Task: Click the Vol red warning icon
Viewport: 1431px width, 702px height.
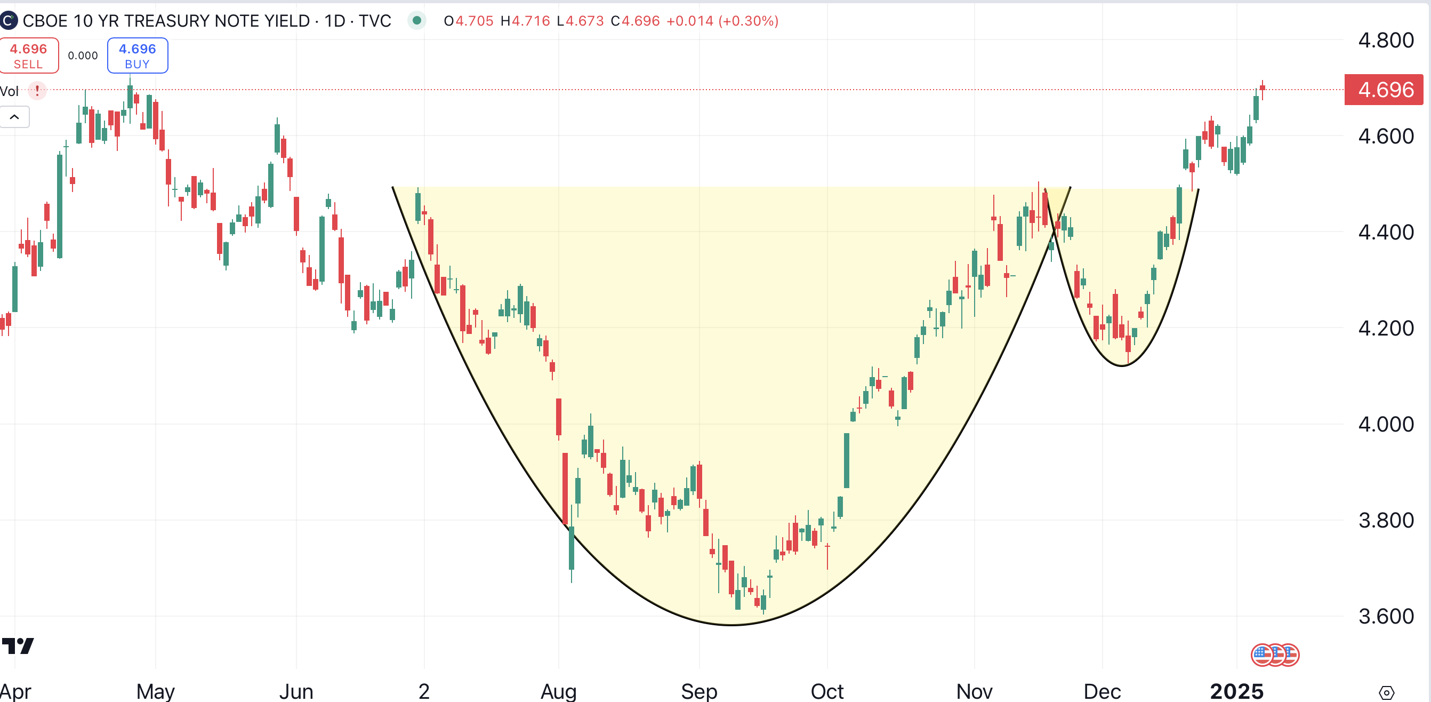Action: (x=37, y=90)
